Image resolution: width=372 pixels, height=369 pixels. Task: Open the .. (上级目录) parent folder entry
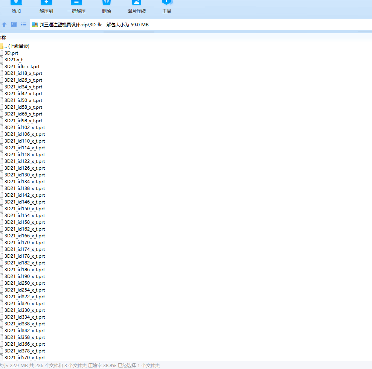[x=17, y=46]
